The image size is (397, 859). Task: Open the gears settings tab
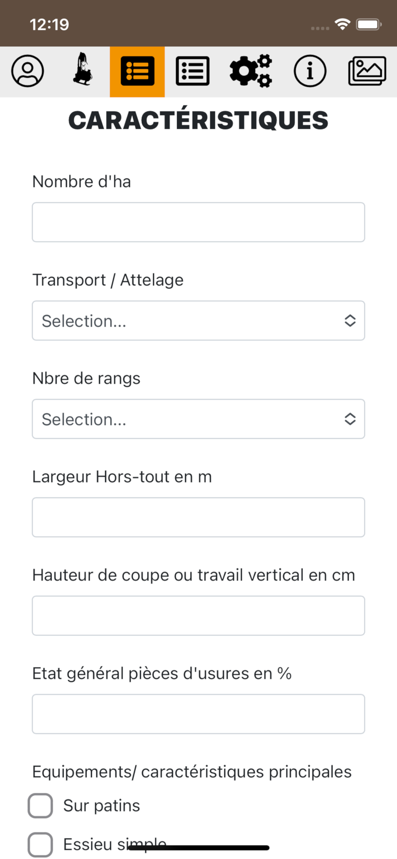251,71
